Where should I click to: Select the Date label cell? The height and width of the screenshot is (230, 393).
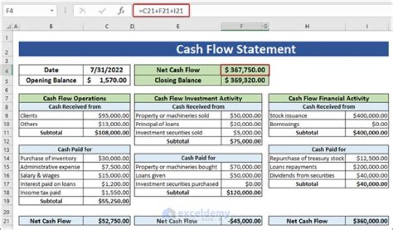51,70
